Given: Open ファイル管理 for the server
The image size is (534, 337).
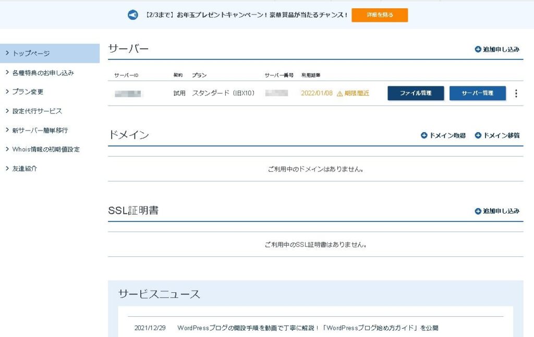Looking at the screenshot, I should (416, 94).
